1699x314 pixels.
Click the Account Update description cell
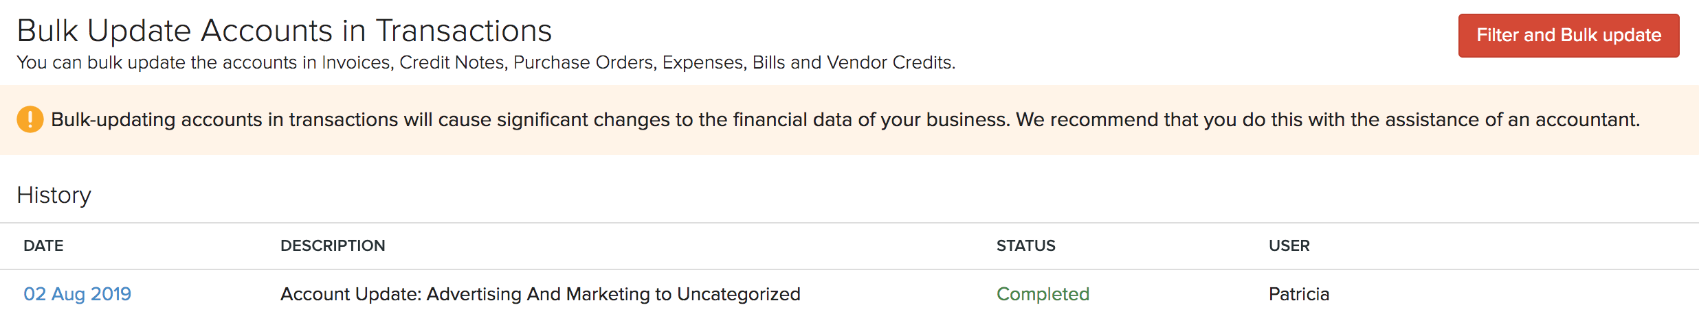[x=540, y=294]
